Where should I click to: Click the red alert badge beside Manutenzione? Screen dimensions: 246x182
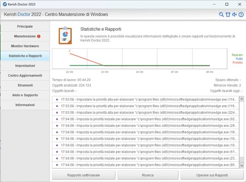(x=39, y=36)
